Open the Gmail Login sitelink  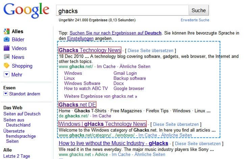[125, 73]
